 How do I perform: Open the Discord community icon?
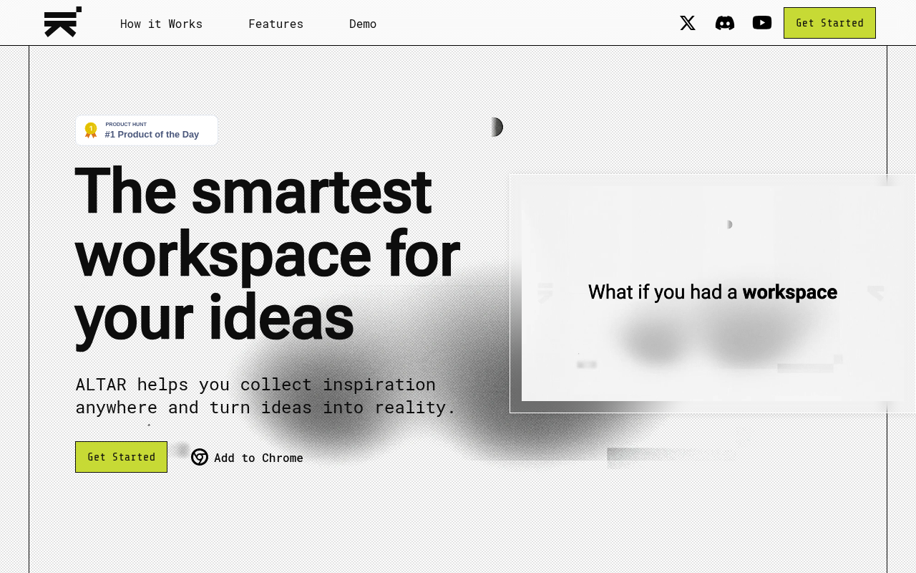[725, 21]
